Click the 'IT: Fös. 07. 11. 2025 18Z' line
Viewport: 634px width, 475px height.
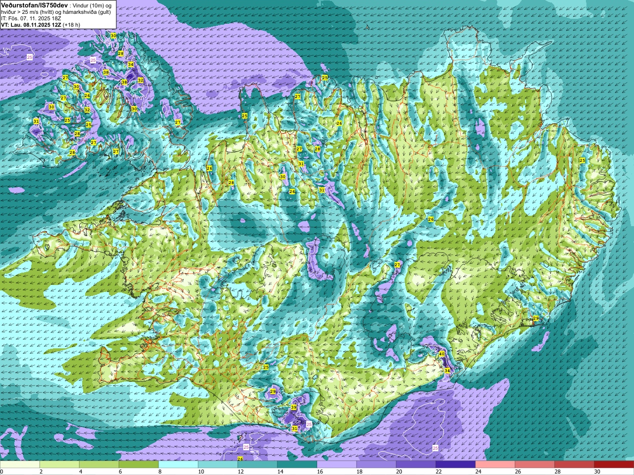pos(31,18)
